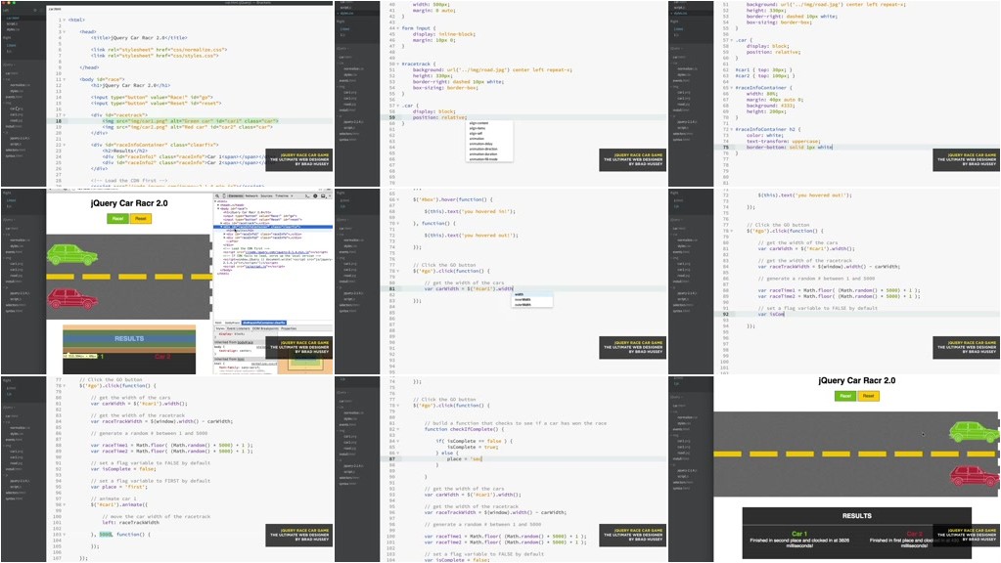
Task: Open the DevTools settings gear icon
Action: pyautogui.click(x=315, y=195)
